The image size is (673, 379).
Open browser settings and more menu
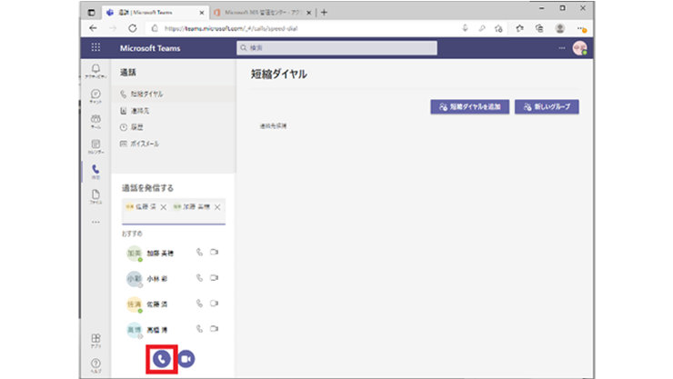tap(581, 29)
